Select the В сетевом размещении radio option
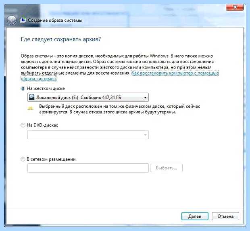This screenshot has height=231, width=250. (23, 159)
